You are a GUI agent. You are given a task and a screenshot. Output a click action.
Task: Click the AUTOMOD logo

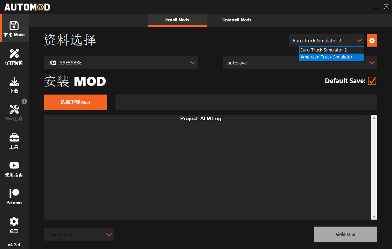pos(27,7)
